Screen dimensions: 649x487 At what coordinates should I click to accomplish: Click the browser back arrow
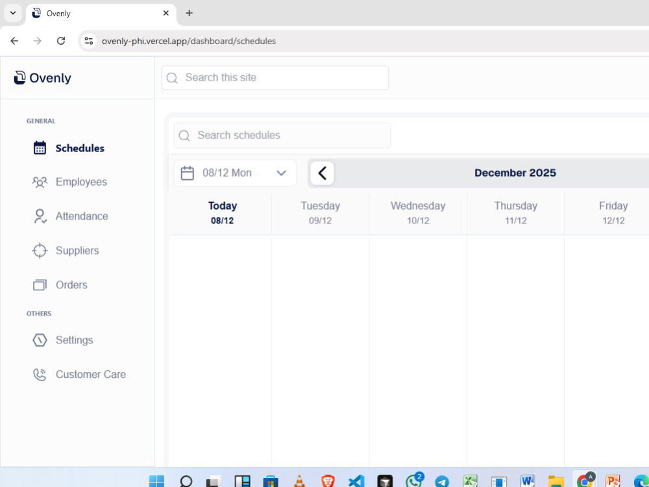pyautogui.click(x=14, y=41)
